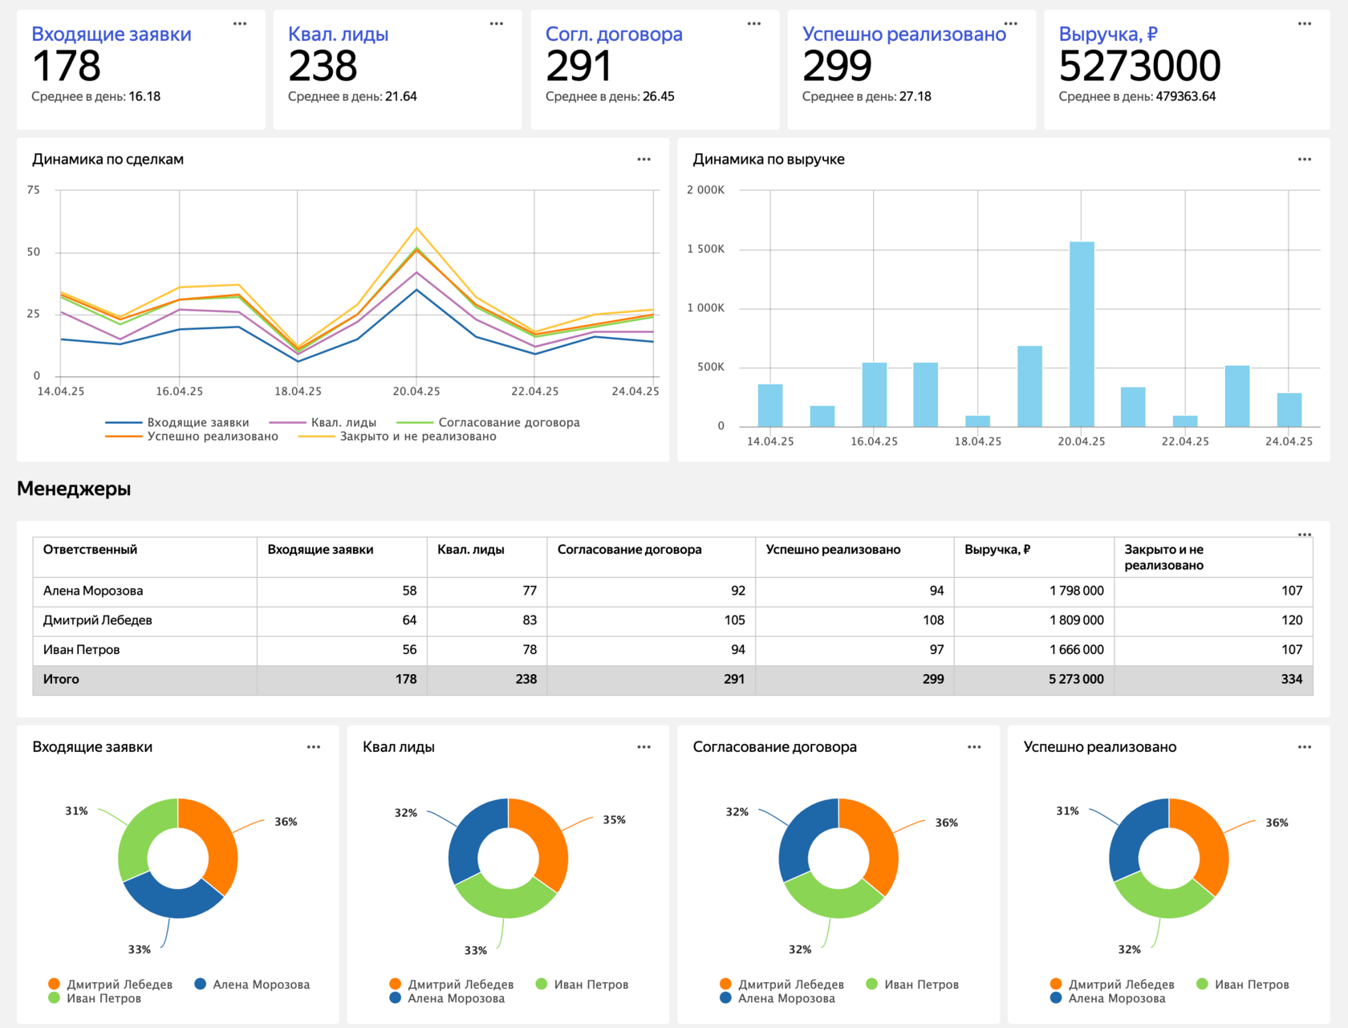1348x1028 pixels.
Task: Open the more menu of Входящие заявки indicator card
Action: coord(240,24)
